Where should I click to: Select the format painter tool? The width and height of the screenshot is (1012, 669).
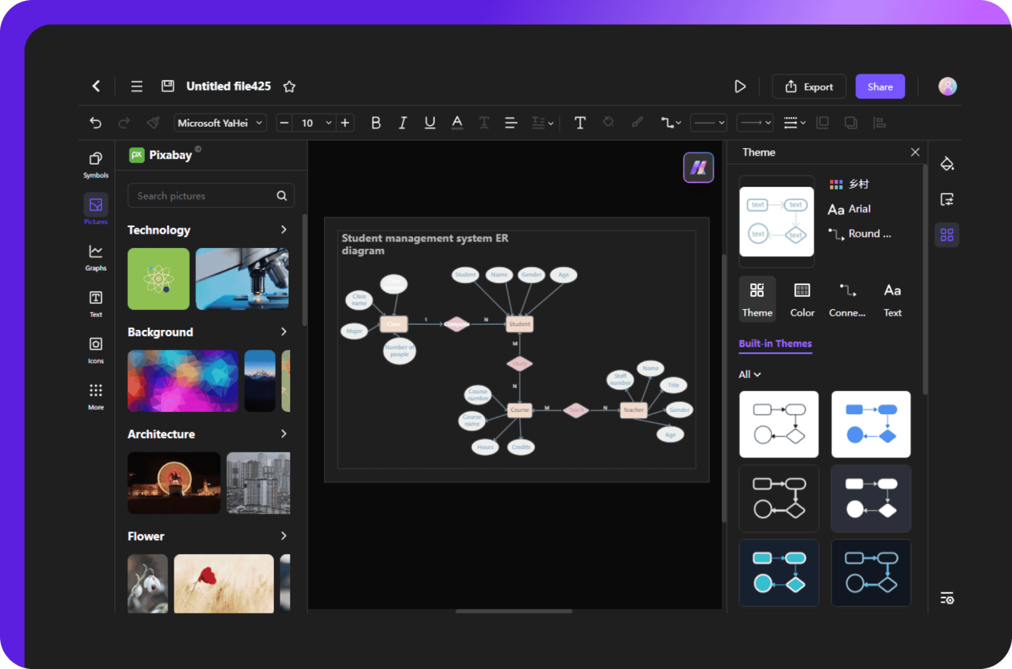(x=153, y=122)
